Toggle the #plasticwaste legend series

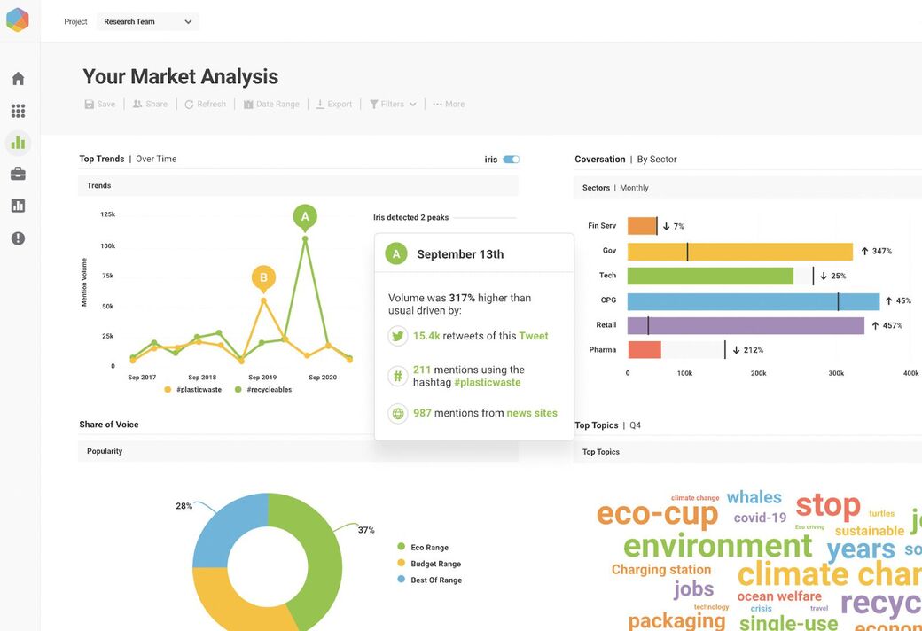pyautogui.click(x=193, y=390)
